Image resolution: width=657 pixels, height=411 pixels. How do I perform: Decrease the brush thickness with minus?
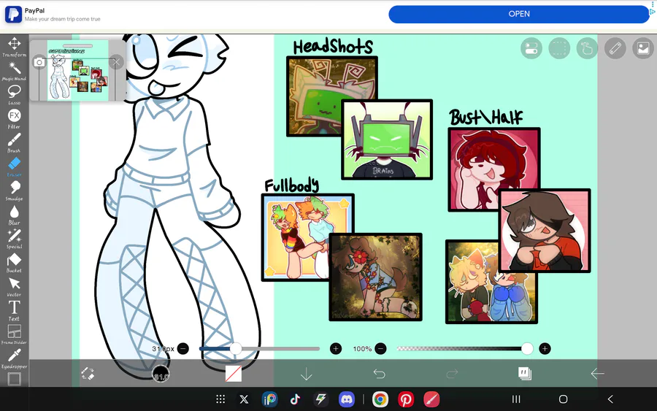[183, 348]
